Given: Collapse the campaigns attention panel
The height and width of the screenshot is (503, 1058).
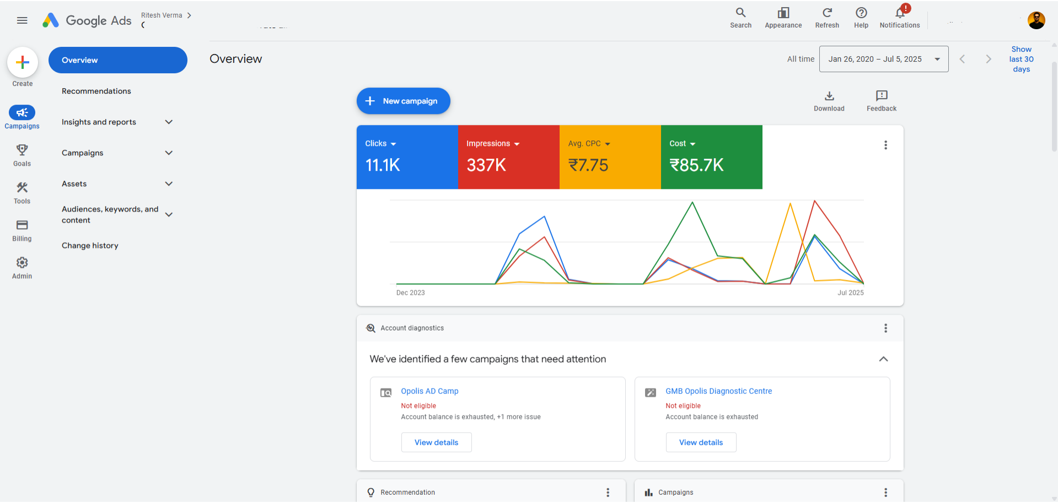Looking at the screenshot, I should point(883,359).
